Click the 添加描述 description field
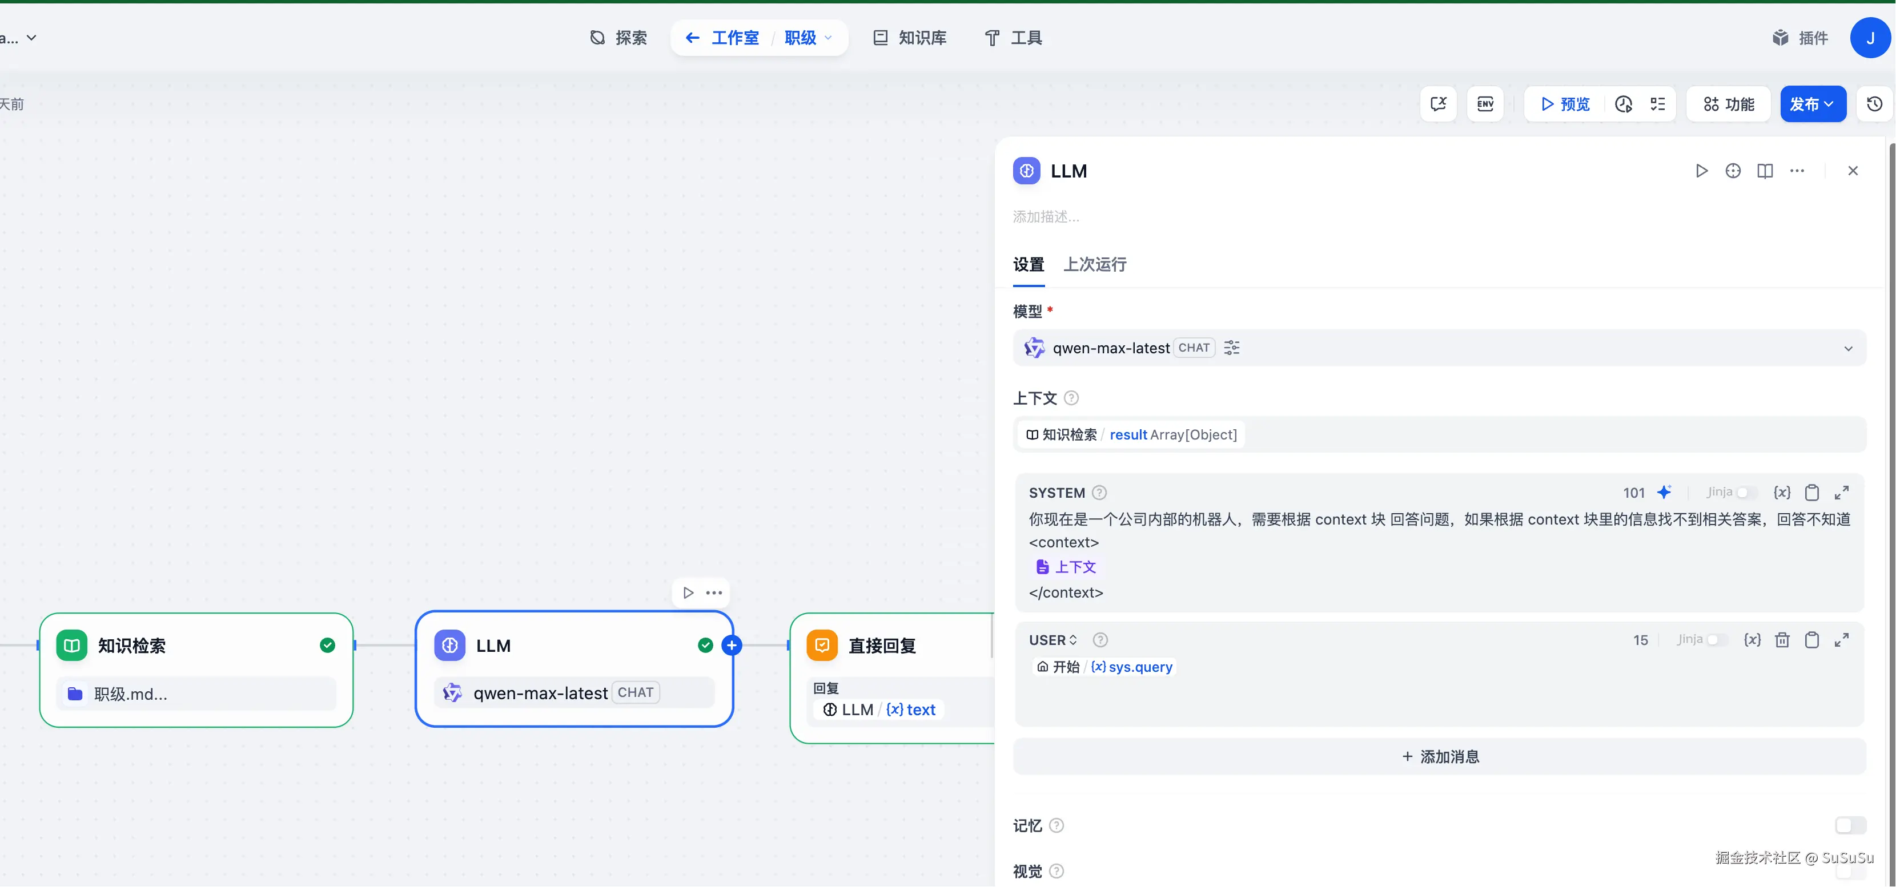The height and width of the screenshot is (887, 1896). 1046,216
